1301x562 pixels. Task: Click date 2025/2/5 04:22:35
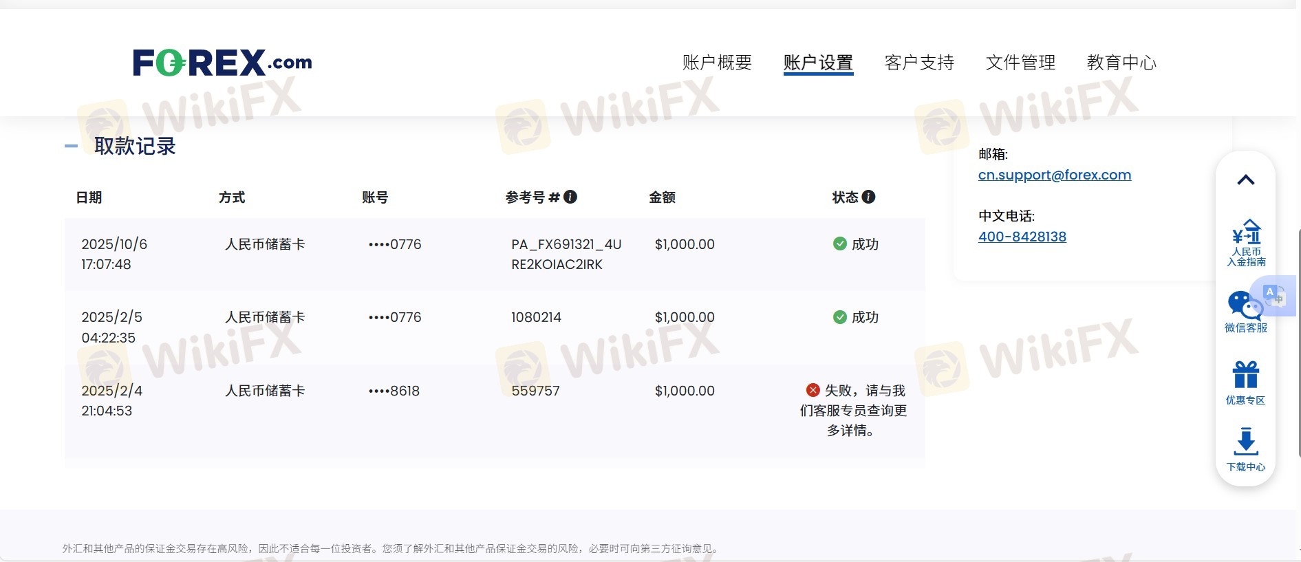[111, 327]
